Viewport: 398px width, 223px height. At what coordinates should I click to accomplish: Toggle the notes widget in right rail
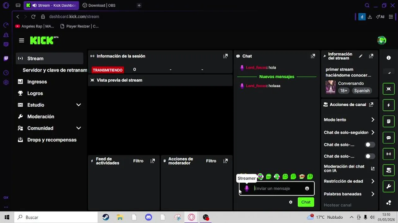[x=389, y=121]
